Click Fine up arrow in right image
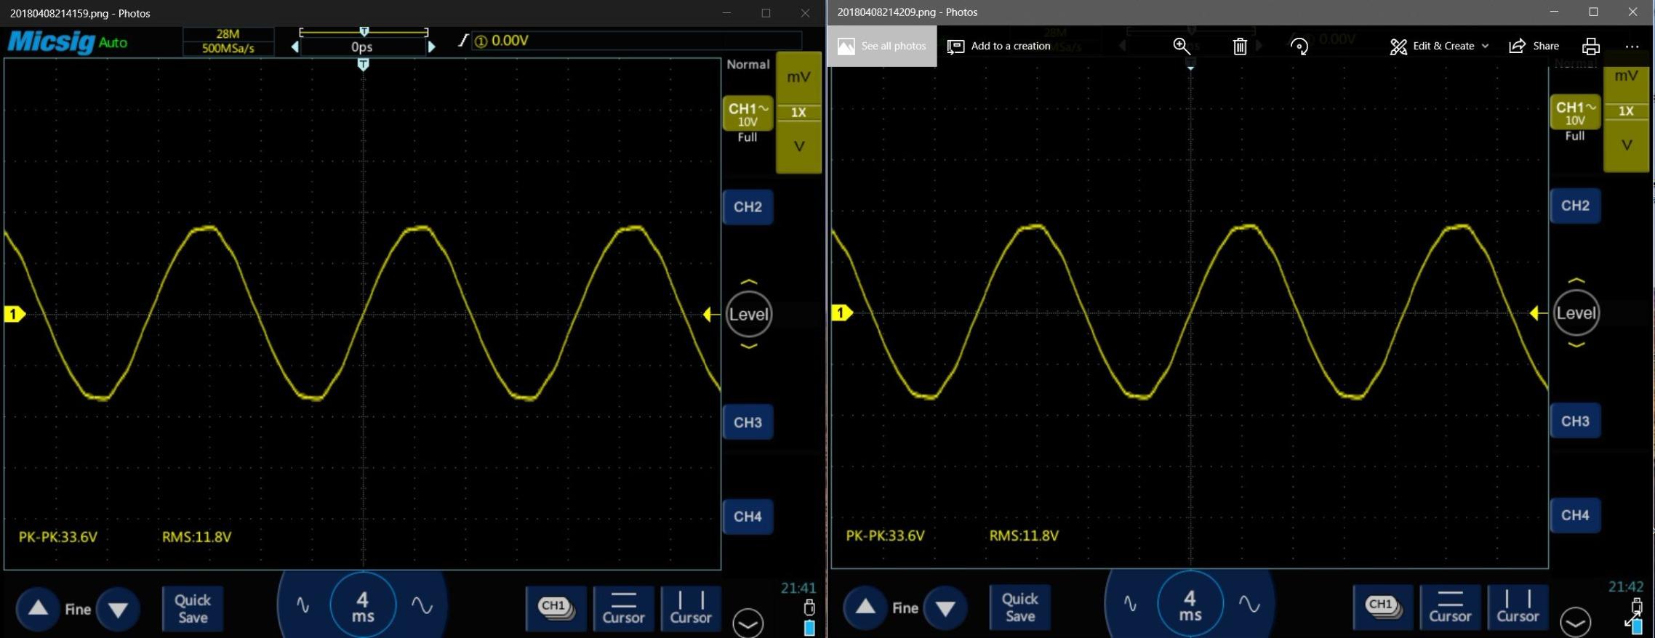 tap(865, 607)
